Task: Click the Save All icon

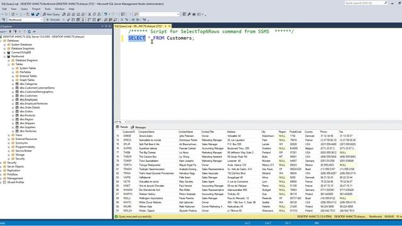Action: tap(38, 14)
